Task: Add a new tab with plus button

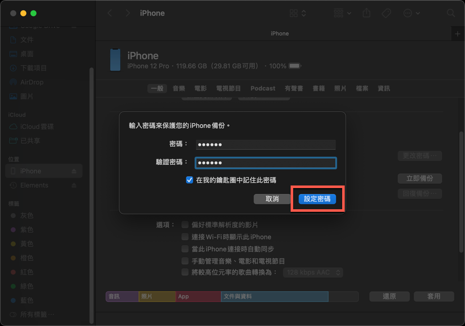Action: [x=457, y=34]
